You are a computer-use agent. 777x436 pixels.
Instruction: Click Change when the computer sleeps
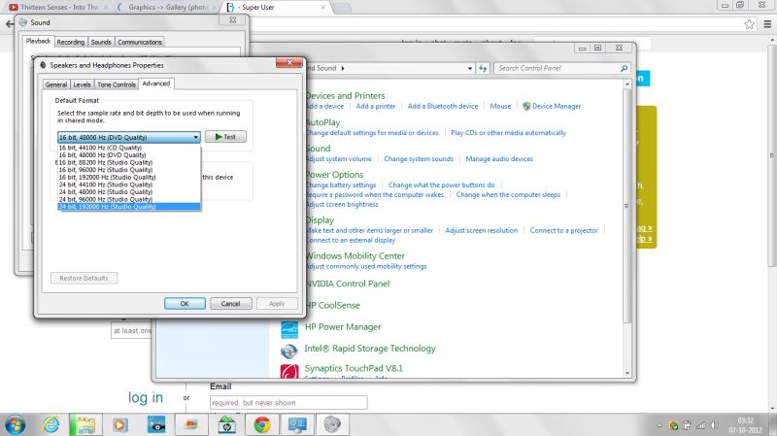(x=508, y=195)
